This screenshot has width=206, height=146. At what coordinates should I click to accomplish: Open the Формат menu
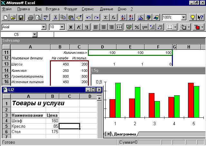point(70,9)
